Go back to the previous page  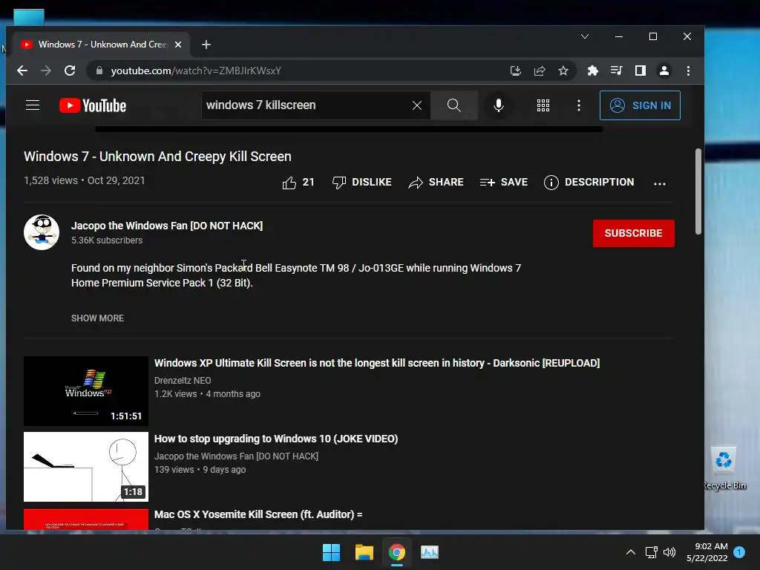pos(22,71)
